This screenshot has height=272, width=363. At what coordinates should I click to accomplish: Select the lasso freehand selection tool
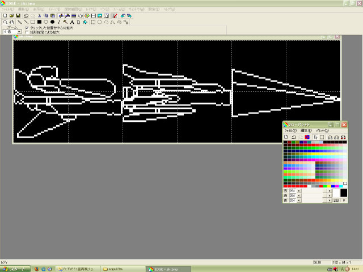(x=106, y=22)
